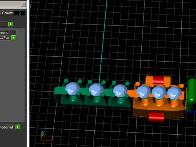The width and height of the screenshot is (196, 147).
Task: Close the panel with the red X
Action: 23,4
